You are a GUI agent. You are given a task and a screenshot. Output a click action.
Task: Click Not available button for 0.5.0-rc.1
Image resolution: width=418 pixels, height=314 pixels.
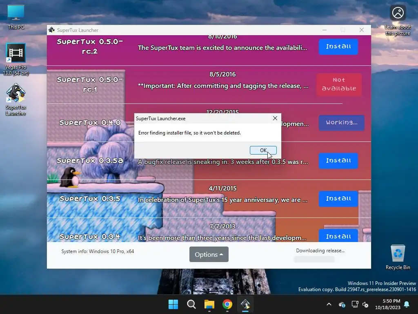click(339, 84)
